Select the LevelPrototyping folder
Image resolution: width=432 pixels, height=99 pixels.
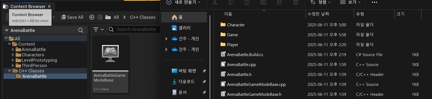click(x=39, y=60)
